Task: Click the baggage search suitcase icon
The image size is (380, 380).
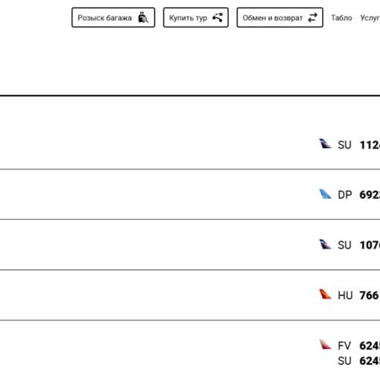Action: click(x=143, y=18)
